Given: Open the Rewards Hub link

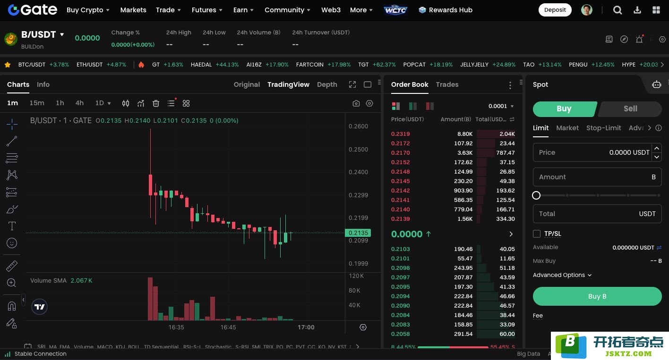Looking at the screenshot, I should click(x=446, y=10).
